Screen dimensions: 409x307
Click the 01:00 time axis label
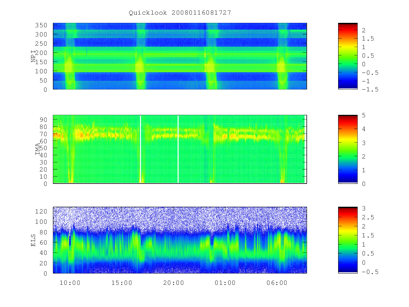225,283
